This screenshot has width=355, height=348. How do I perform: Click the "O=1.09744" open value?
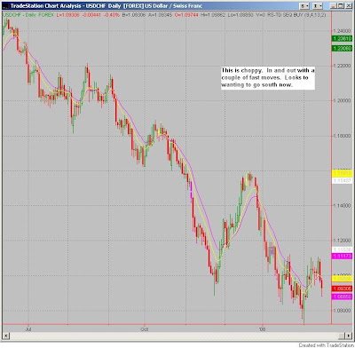(186, 14)
